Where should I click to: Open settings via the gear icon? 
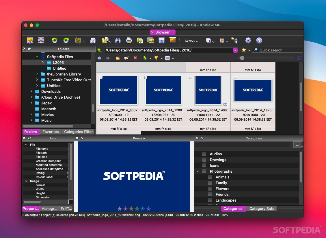click(x=248, y=40)
